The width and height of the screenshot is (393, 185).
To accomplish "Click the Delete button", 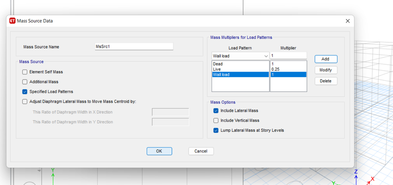I will [x=326, y=81].
